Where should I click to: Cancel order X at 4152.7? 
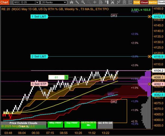click(149, 17)
